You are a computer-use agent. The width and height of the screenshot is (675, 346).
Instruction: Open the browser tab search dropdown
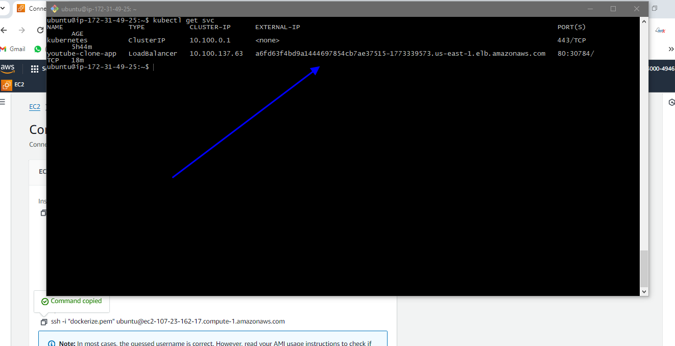pos(3,8)
